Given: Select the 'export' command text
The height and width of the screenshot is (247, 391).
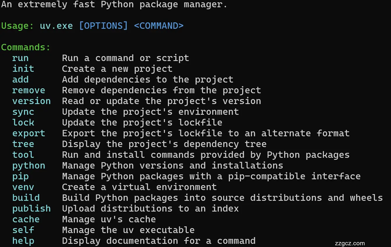Looking at the screenshot, I should tap(29, 133).
